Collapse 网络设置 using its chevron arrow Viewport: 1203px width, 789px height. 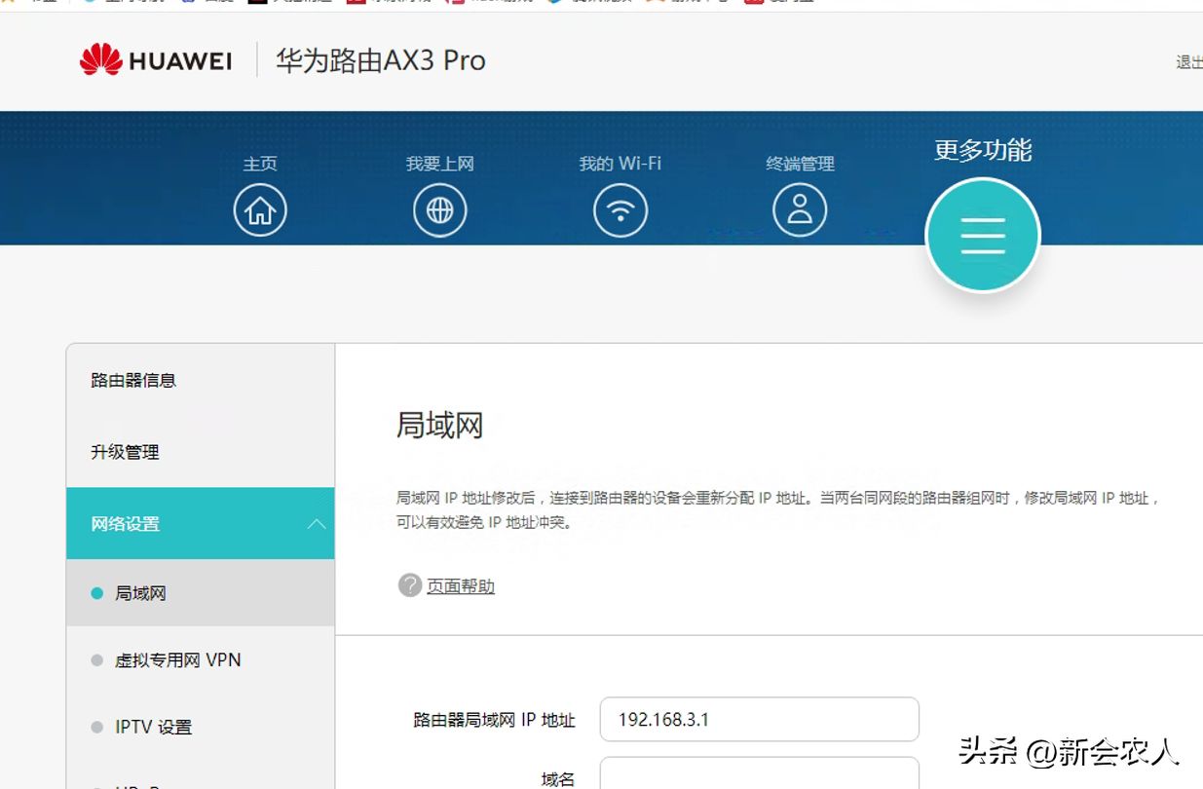tap(316, 524)
